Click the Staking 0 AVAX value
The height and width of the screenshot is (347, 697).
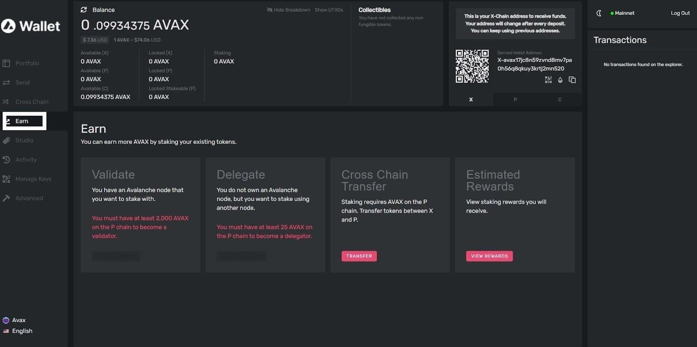point(224,61)
